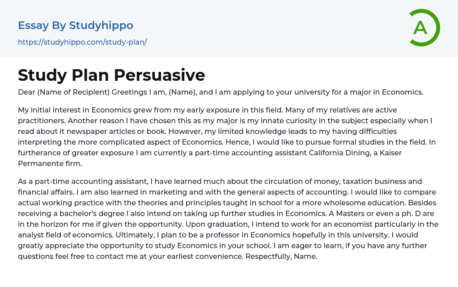Image resolution: width=458 pixels, height=287 pixels.
Task: Click the 'Study Plan Persuasive' title
Action: [111, 75]
